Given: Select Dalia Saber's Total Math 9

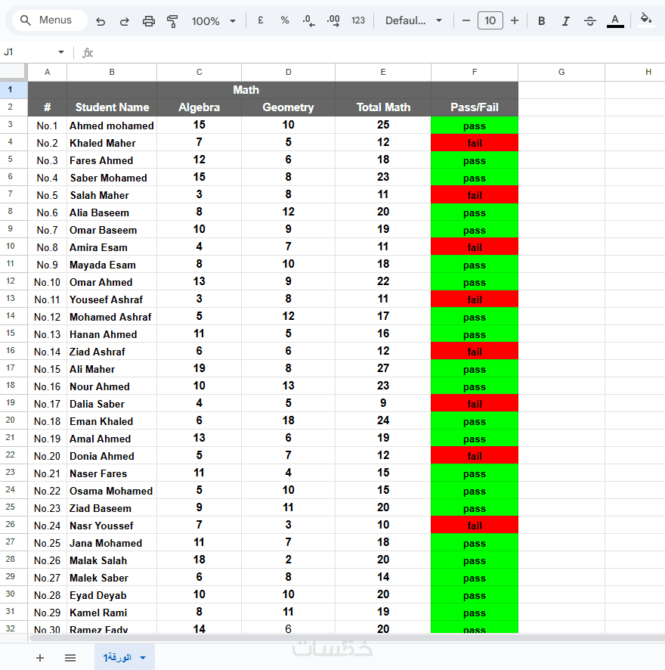Looking at the screenshot, I should click(x=383, y=403).
